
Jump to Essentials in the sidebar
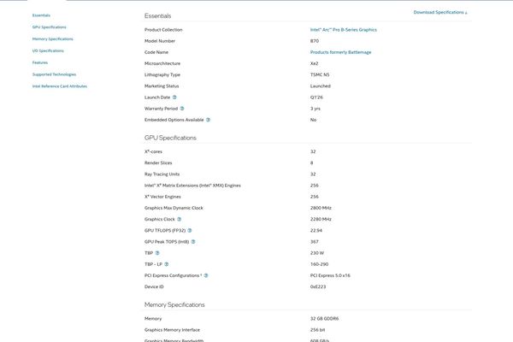click(41, 15)
